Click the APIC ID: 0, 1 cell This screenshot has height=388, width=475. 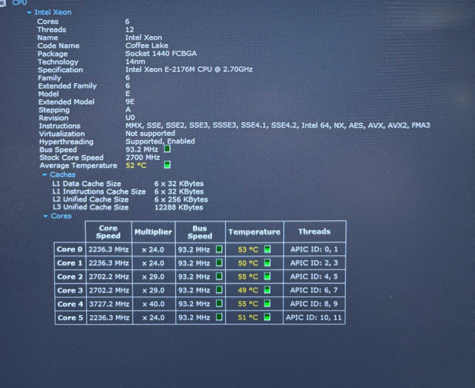point(314,249)
